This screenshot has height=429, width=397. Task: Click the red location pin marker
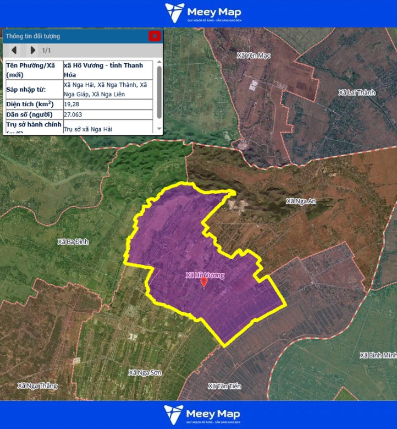pyautogui.click(x=204, y=282)
